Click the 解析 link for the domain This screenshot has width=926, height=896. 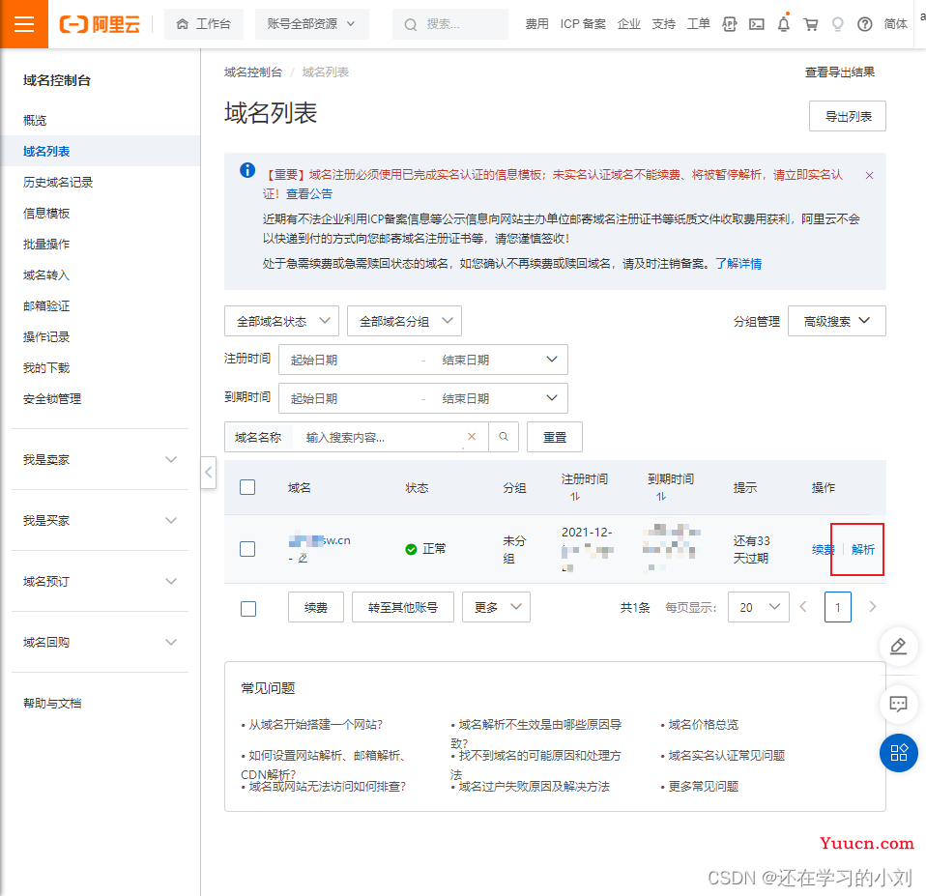point(862,549)
